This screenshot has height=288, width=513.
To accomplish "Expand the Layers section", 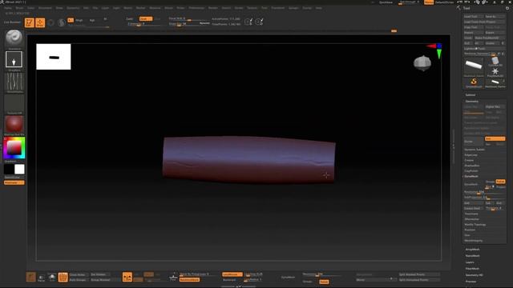I will 470,262.
